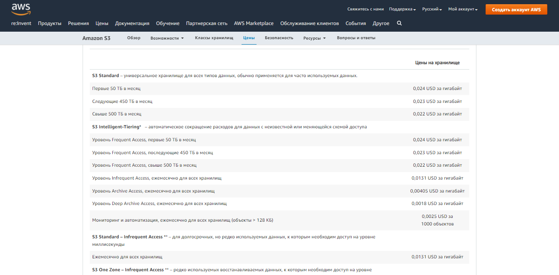The image size is (559, 275).
Task: Click Создать аккаунт AWS button
Action: [x=516, y=10]
